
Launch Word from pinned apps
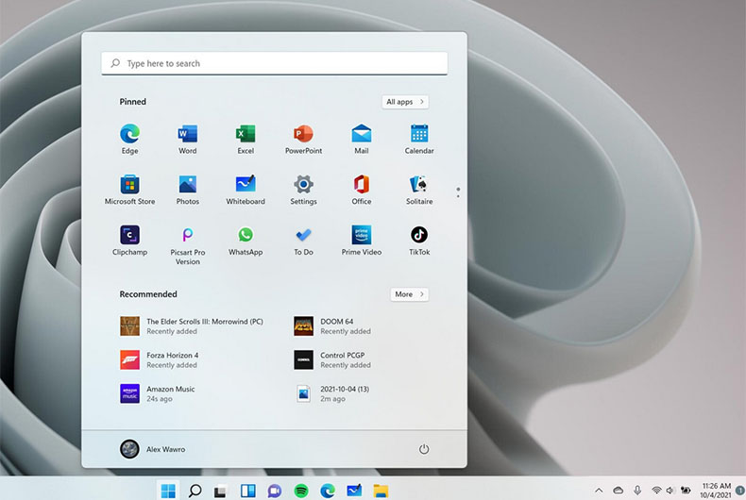tap(188, 139)
